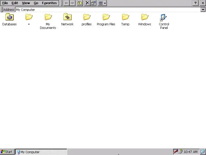Click the input panel tray icon
206x155 pixels.
coord(176,152)
